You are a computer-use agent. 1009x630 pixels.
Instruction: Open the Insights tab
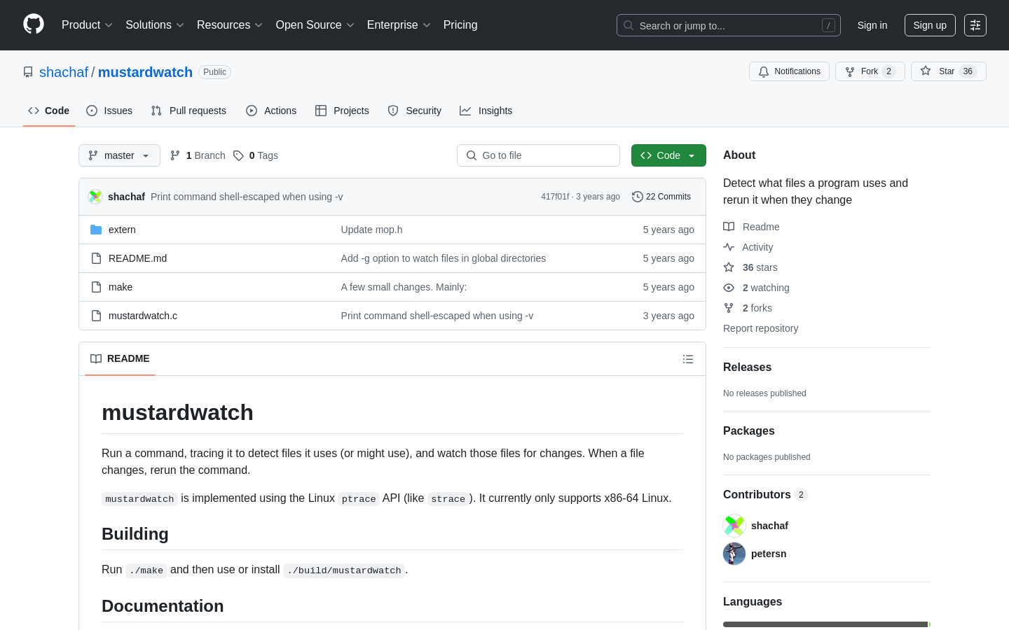coord(486,111)
